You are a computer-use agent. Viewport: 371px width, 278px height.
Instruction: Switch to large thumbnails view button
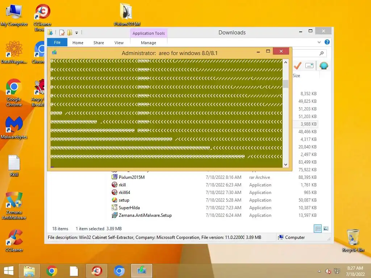326,228
